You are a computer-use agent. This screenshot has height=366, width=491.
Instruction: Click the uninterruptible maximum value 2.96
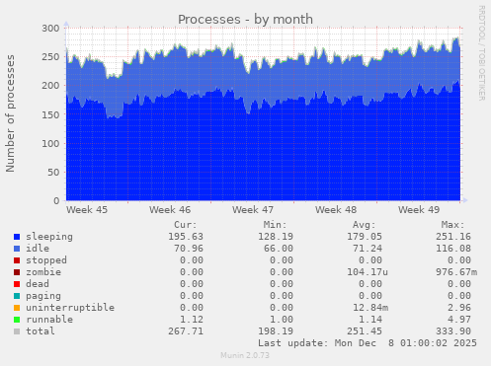click(x=459, y=308)
